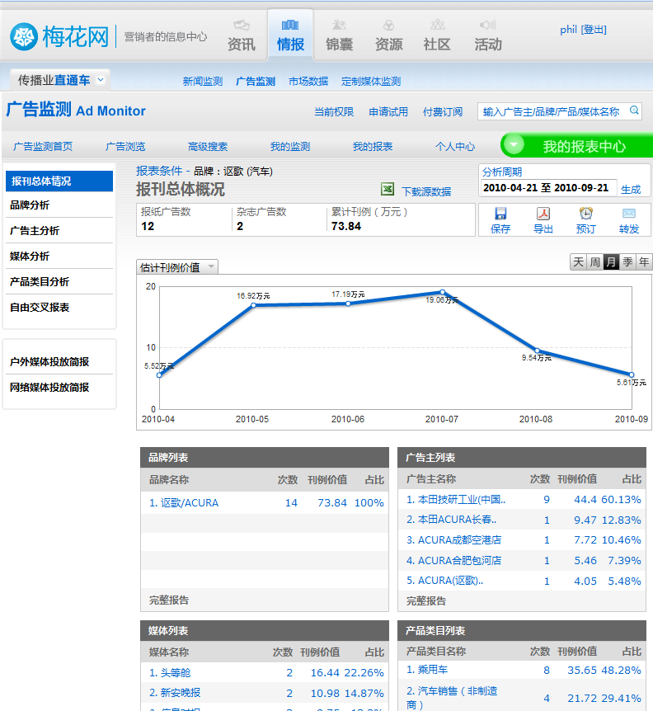Image resolution: width=653 pixels, height=711 pixels.
Task: Click the Excel download icon
Action: (388, 190)
